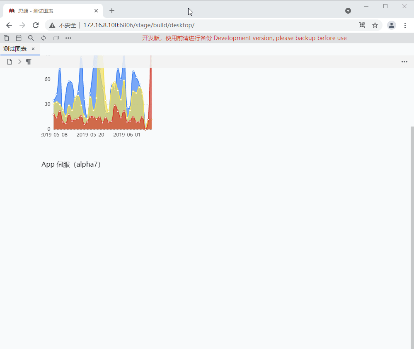Click the Chrome profile avatar
The width and height of the screenshot is (414, 349).
392,25
